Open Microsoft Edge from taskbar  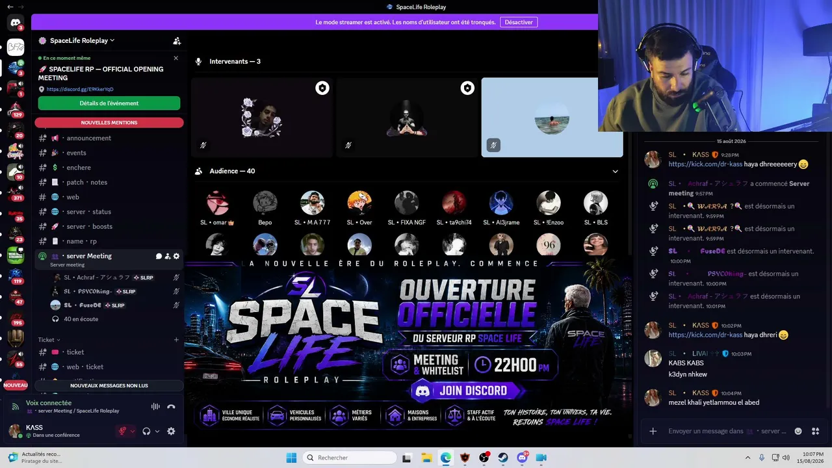point(446,458)
